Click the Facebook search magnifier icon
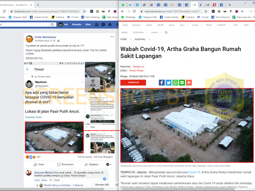Screen dimensions: 255x191 [52, 24]
